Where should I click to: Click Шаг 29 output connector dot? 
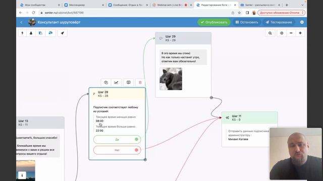[211, 98]
